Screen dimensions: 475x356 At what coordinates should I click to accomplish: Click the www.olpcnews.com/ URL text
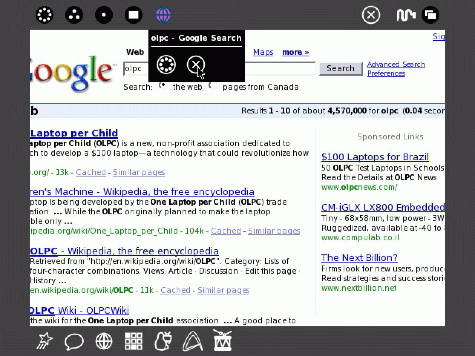click(x=359, y=188)
